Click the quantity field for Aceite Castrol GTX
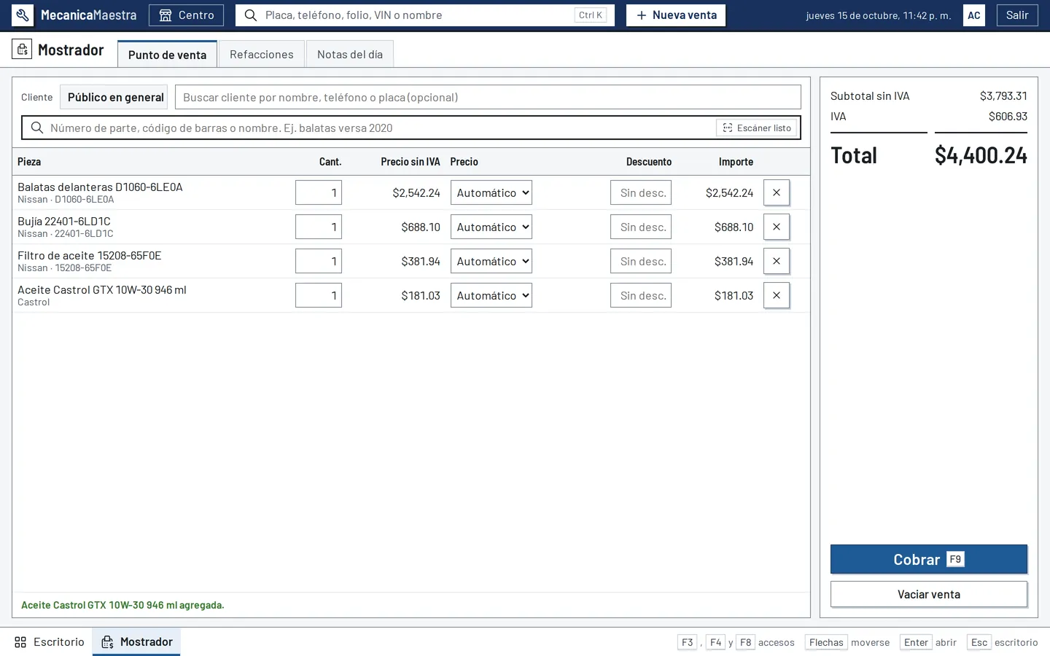 point(319,295)
